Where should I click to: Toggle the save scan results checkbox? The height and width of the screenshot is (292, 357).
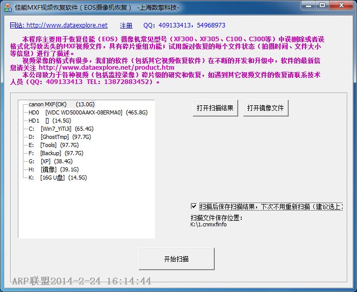click(194, 206)
